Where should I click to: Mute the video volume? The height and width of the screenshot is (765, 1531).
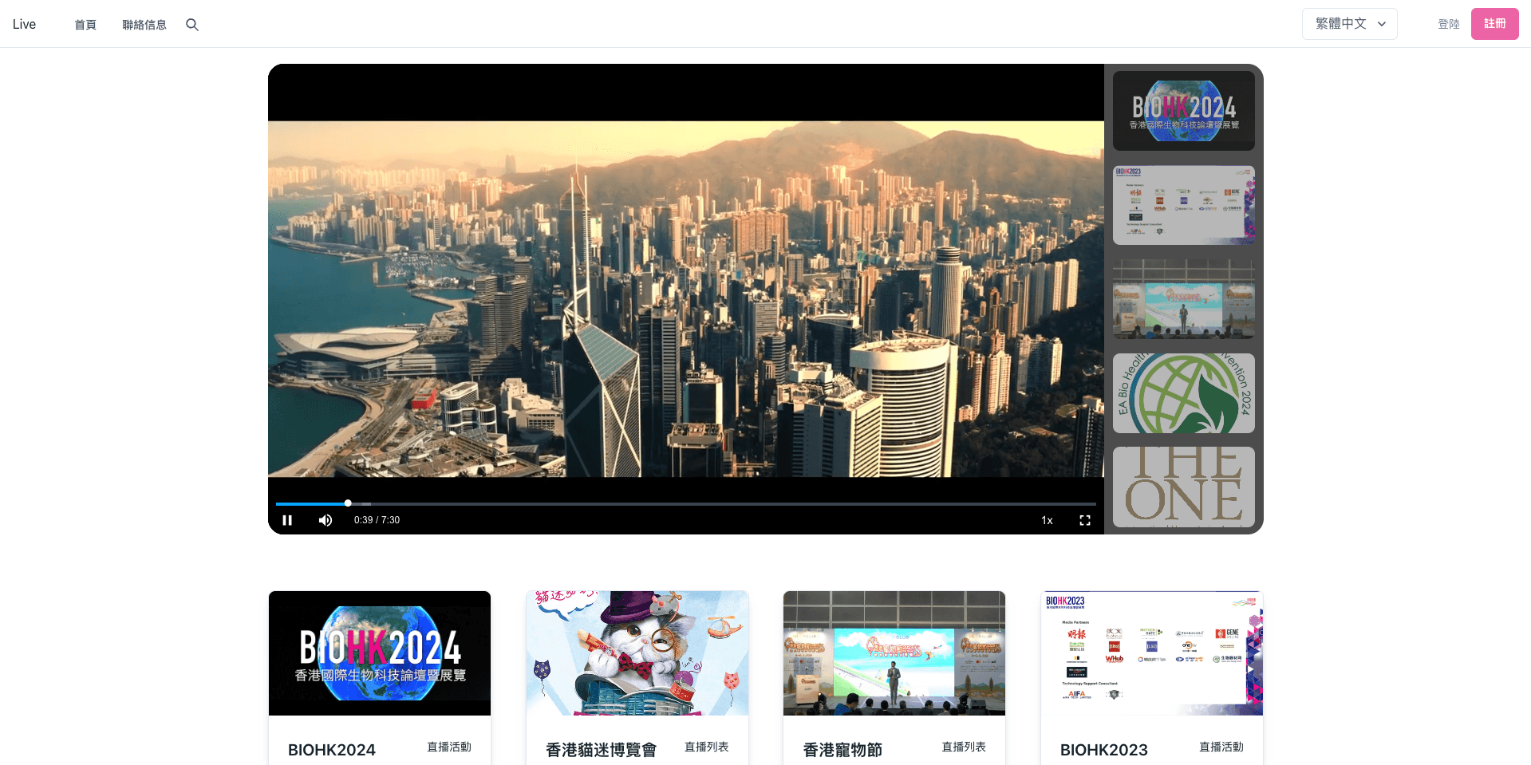pos(326,520)
